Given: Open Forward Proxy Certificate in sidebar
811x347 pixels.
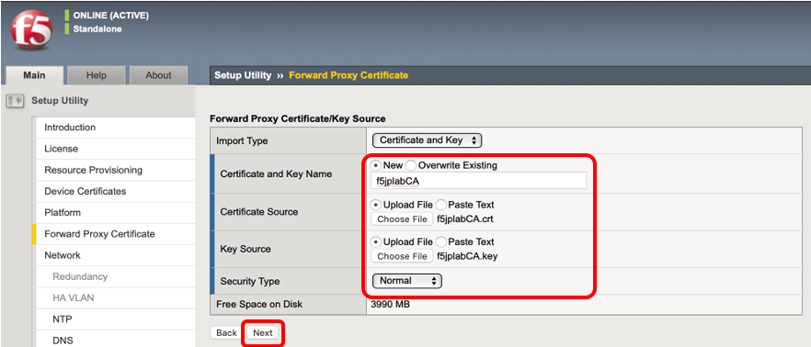Looking at the screenshot, I should tap(115, 234).
